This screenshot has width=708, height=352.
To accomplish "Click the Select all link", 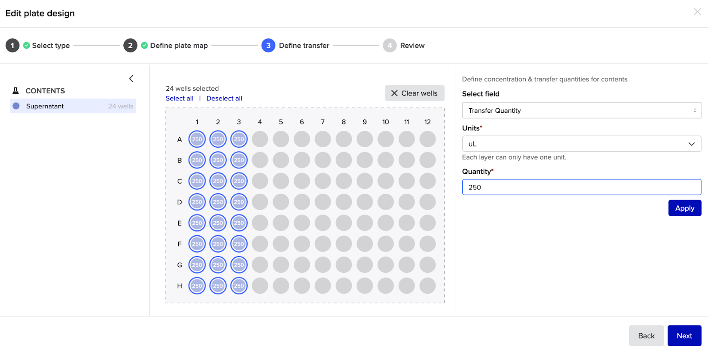I will click(x=179, y=99).
